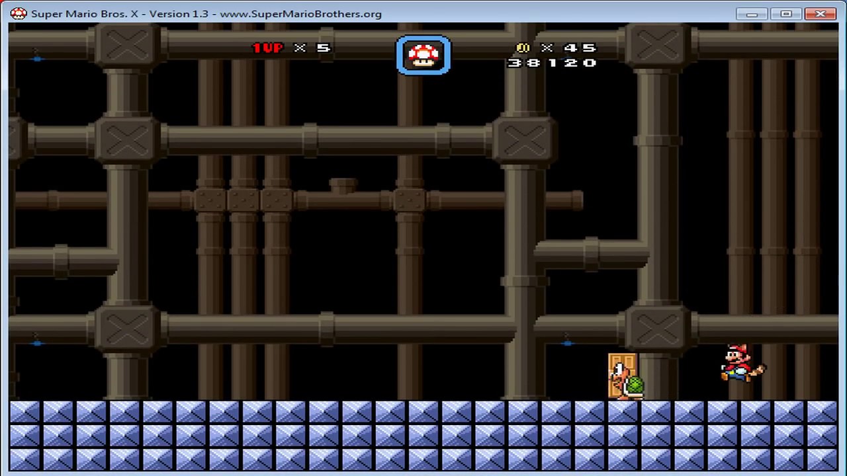This screenshot has height=476, width=847.
Task: Maximize the Super Mario Bros. X window
Action: [786, 14]
